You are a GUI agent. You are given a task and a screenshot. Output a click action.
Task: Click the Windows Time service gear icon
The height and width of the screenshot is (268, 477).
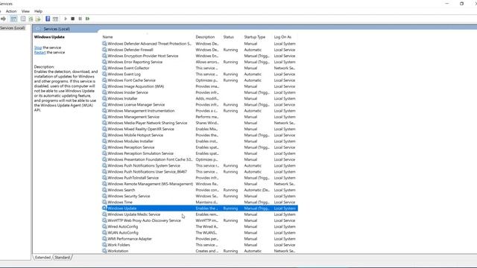point(104,202)
